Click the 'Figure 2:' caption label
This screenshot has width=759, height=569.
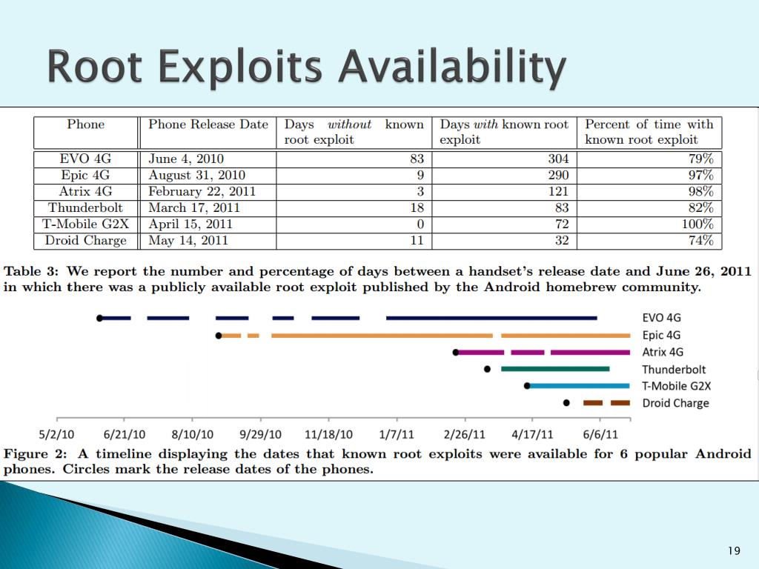click(36, 454)
